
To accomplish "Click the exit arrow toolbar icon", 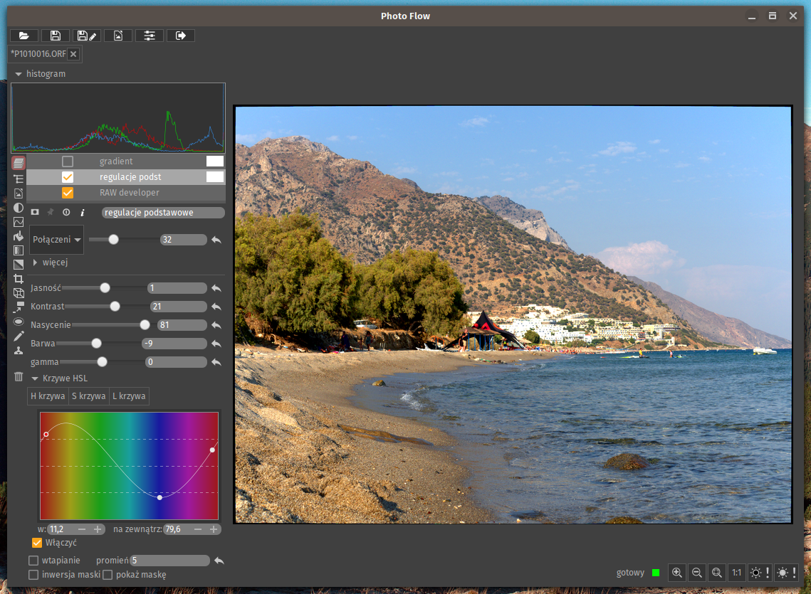I will pyautogui.click(x=181, y=36).
